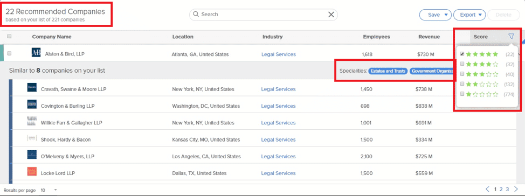Click the Alston & Bird company logo
Image resolution: width=525 pixels, height=196 pixels.
click(36, 53)
